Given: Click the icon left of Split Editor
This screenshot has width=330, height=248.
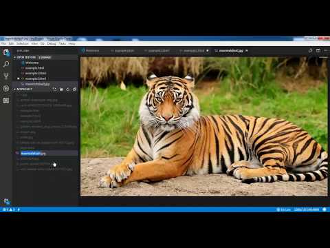Looking at the screenshot, I should pyautogui.click(x=310, y=50).
